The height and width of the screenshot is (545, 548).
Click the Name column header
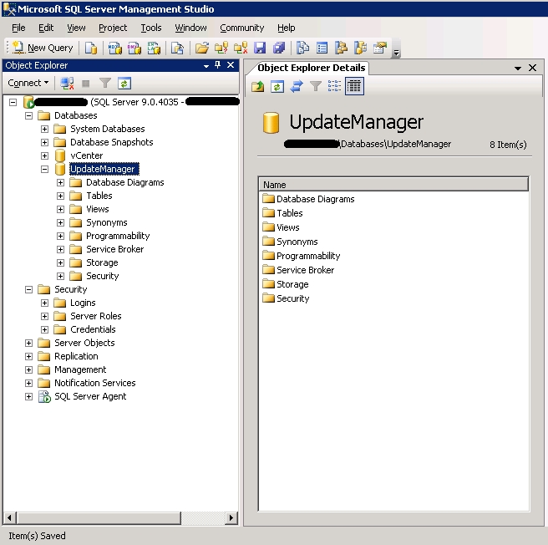[393, 185]
